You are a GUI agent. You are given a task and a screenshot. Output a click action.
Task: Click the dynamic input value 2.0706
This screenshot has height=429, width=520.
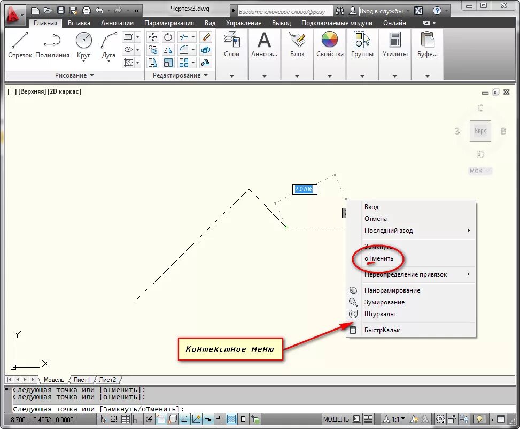click(x=305, y=189)
